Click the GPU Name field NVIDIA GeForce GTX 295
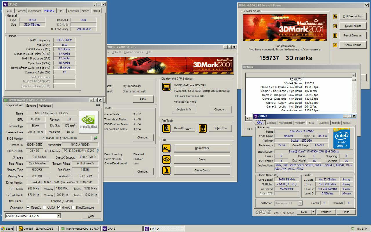 [51, 113]
